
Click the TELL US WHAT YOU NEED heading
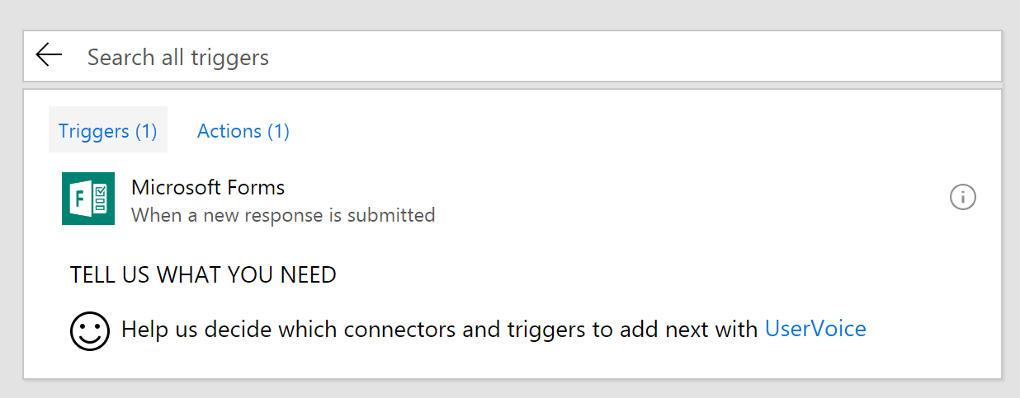pyautogui.click(x=203, y=274)
